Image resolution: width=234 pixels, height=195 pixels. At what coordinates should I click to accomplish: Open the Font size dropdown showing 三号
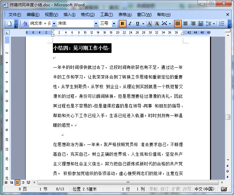[x=114, y=24]
